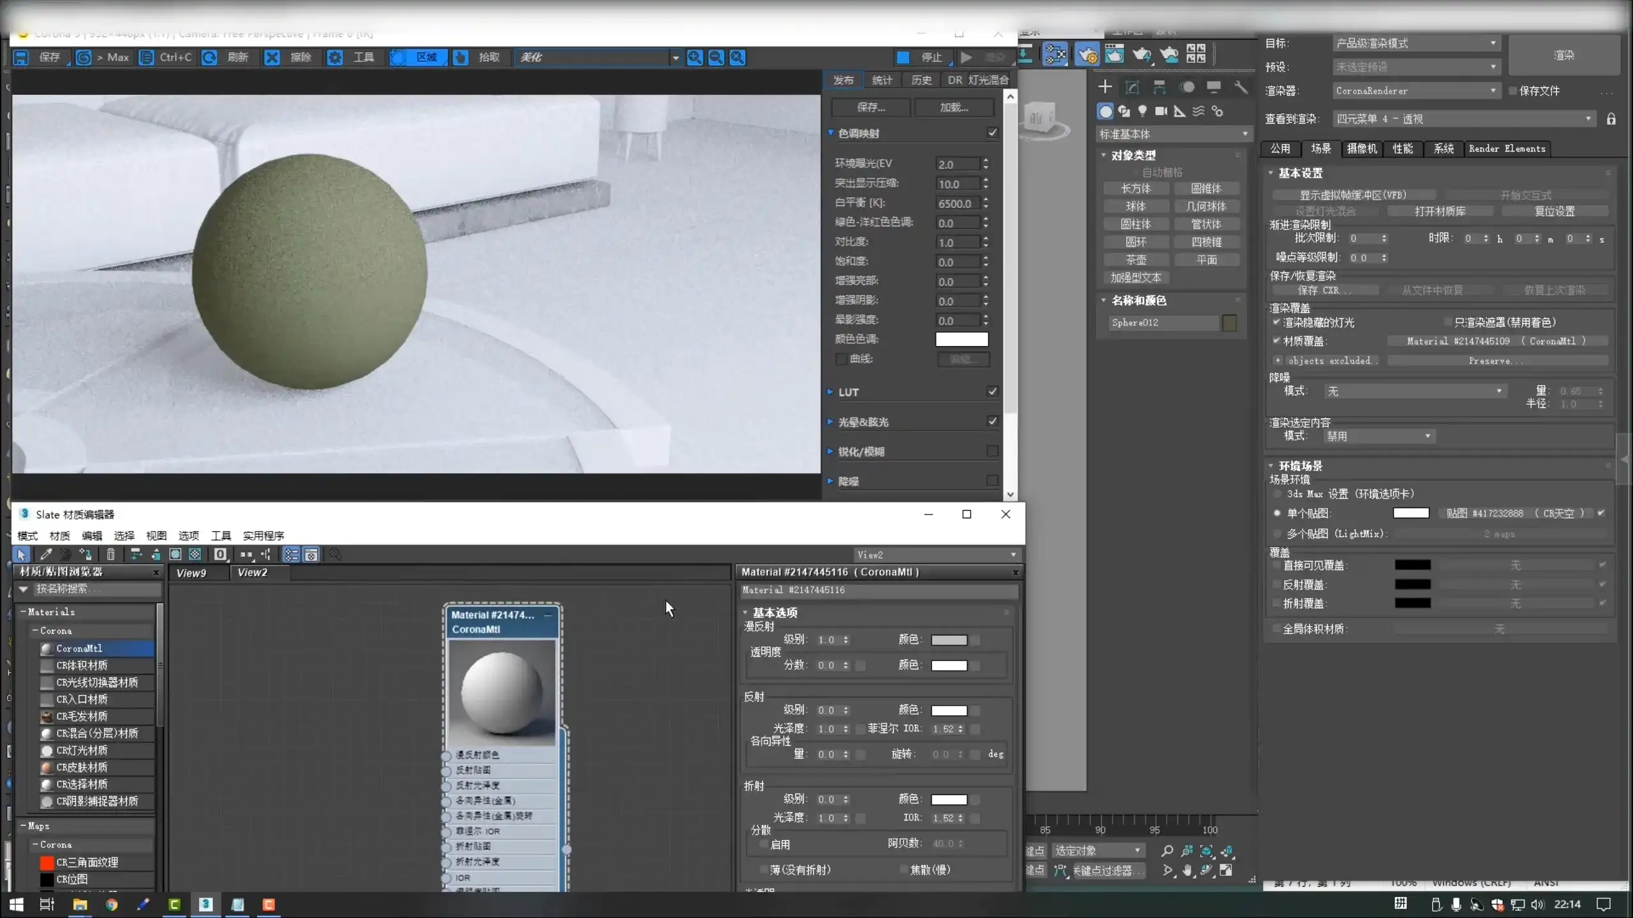Open the 材质 menu in Slate editor
The height and width of the screenshot is (918, 1633).
[x=59, y=535]
